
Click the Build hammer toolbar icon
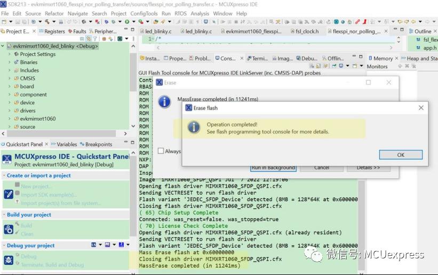pos(47,22)
